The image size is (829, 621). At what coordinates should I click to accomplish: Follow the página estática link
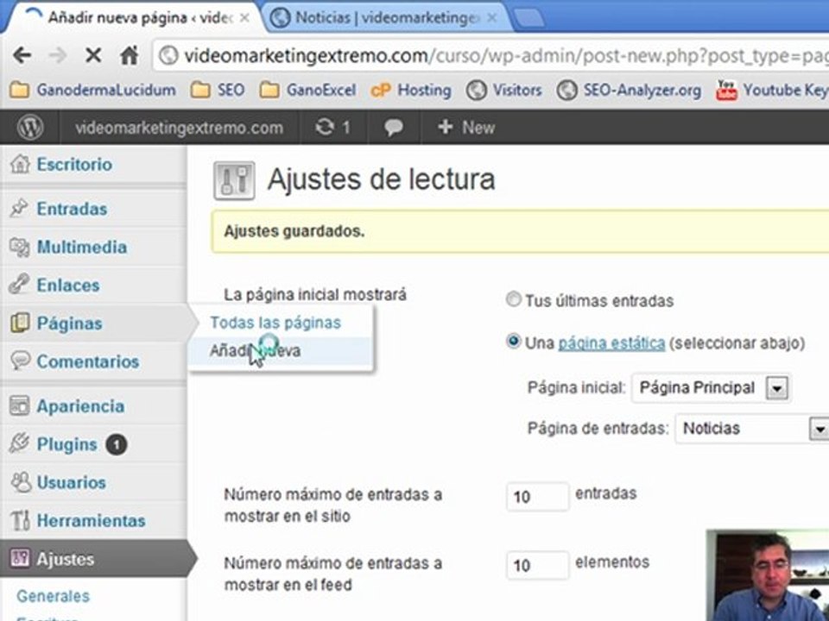tap(611, 343)
